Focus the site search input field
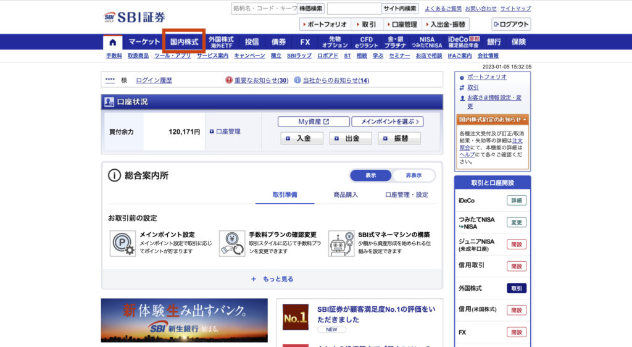The width and height of the screenshot is (632, 347). tap(354, 9)
